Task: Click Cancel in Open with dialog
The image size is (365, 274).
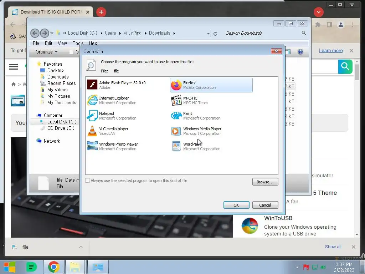Action: coord(265,205)
